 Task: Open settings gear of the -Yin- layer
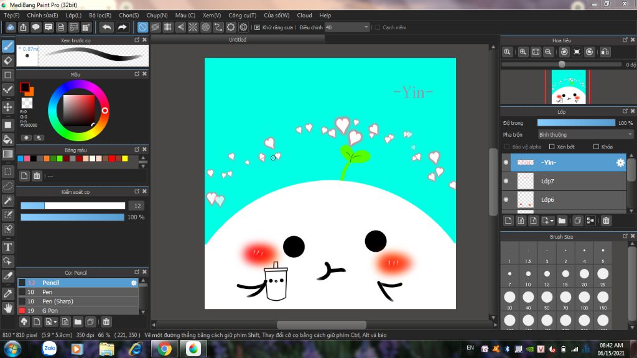(x=620, y=163)
